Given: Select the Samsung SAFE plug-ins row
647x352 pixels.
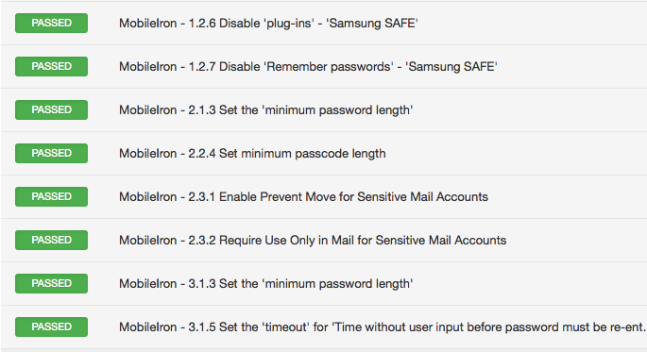Looking at the screenshot, I should click(x=323, y=23).
